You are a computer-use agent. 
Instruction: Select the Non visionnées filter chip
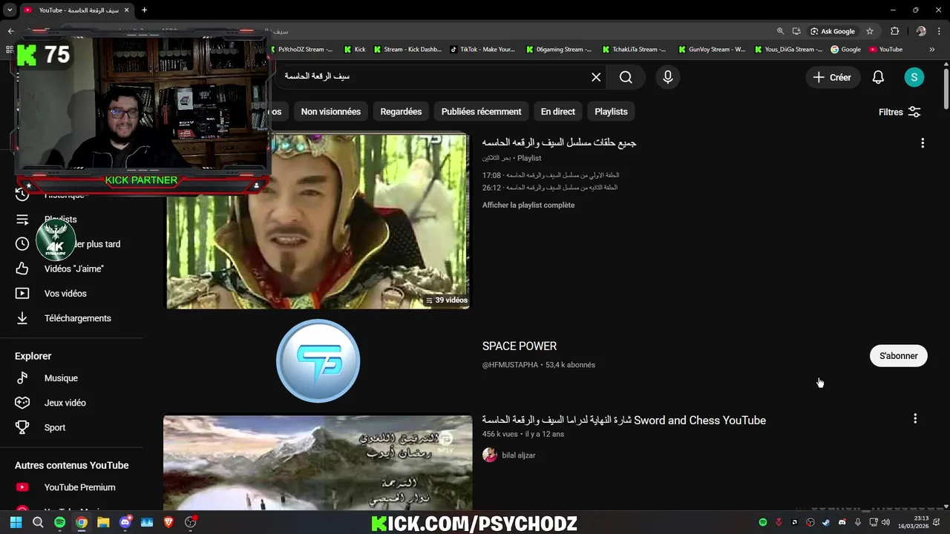pyautogui.click(x=331, y=111)
